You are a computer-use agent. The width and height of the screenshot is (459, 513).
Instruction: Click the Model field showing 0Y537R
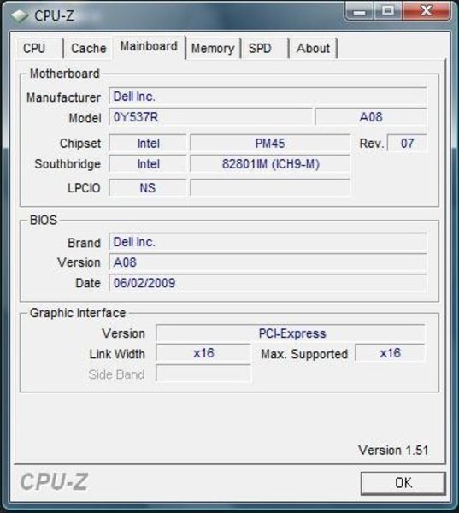210,117
